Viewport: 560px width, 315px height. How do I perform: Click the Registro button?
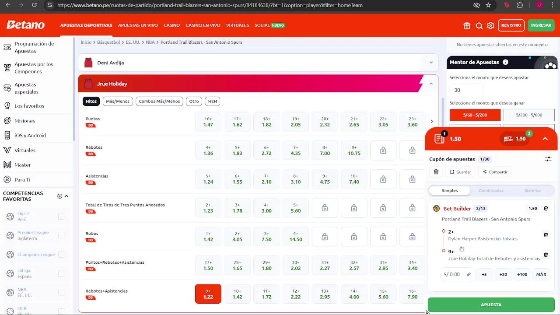point(511,25)
